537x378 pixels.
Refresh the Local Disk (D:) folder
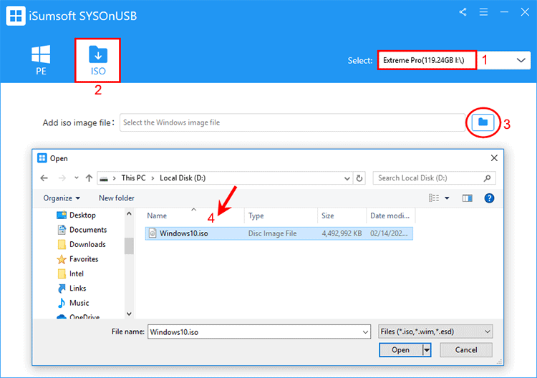point(359,178)
